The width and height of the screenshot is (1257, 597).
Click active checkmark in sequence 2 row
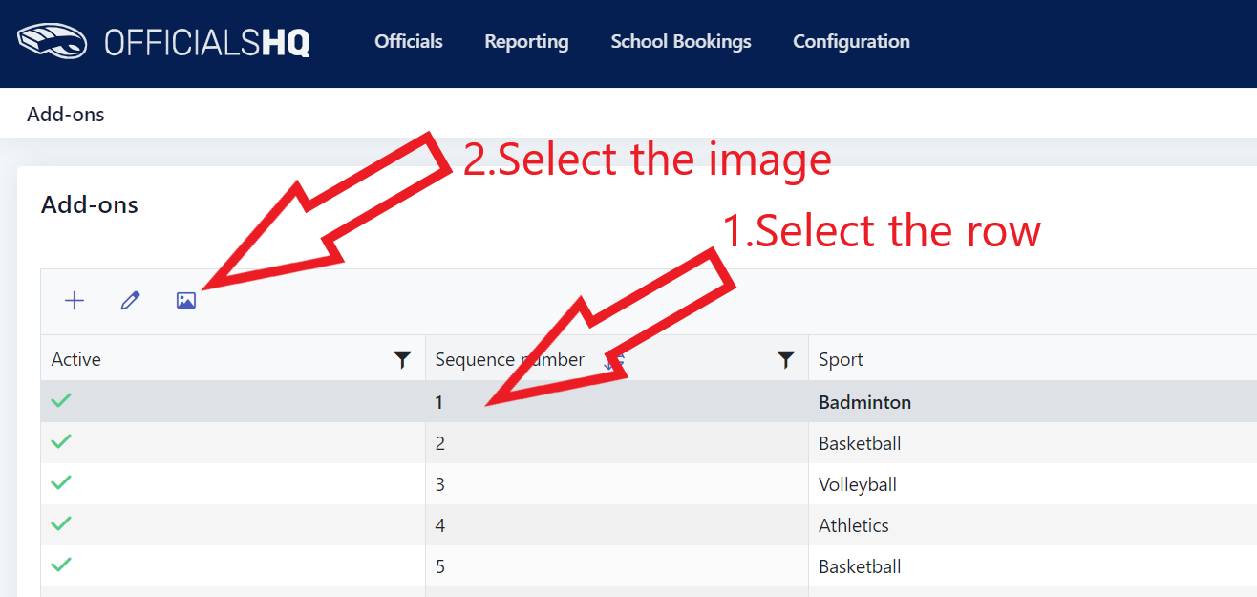coord(61,441)
